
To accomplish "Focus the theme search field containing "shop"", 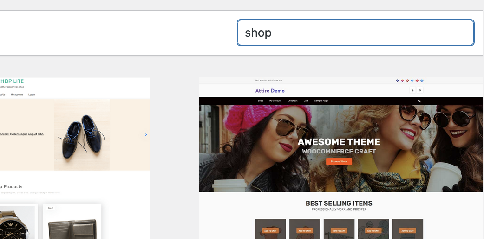I will [x=355, y=33].
